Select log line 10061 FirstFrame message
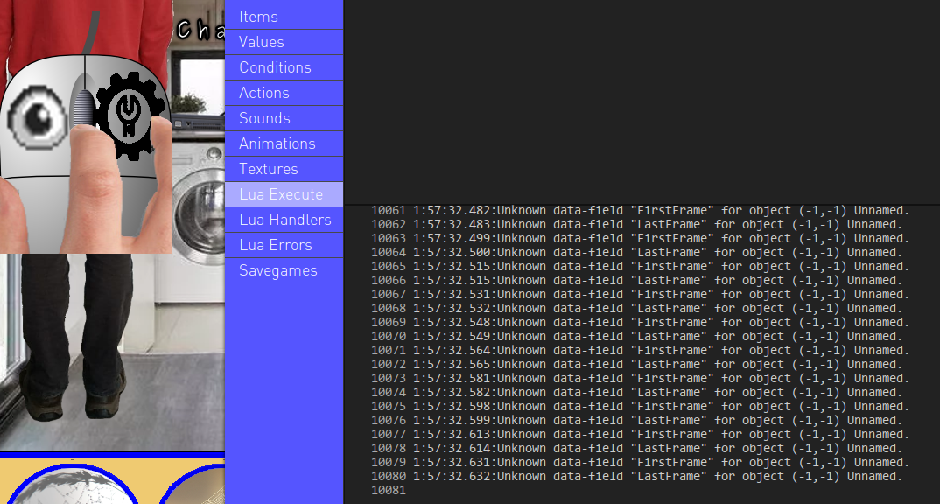 (x=641, y=210)
